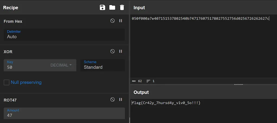Clear recipe with trash icon
Screen dimensions: 277x123
tap(122, 8)
